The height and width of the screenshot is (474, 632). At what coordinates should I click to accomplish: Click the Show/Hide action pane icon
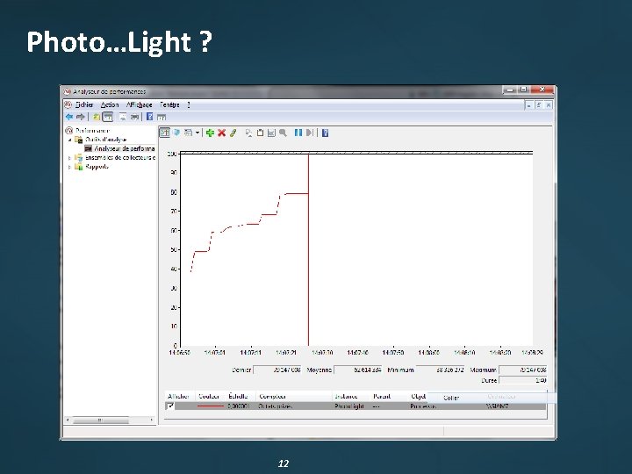point(162,118)
